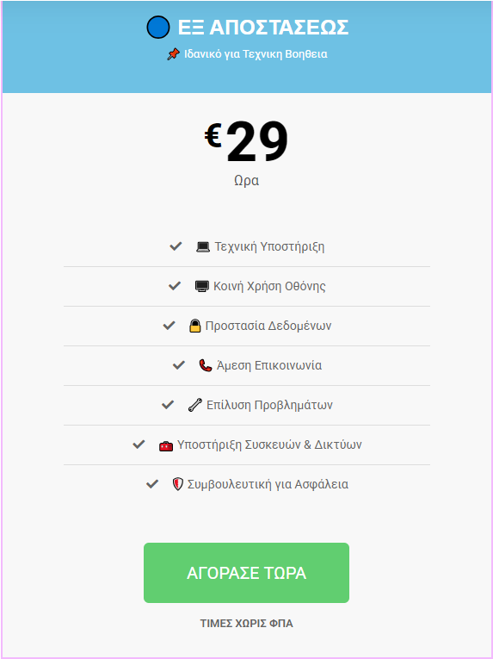Click the Ιδανικό για Τεχνικη Βοηθεια subtitle

pos(256,54)
